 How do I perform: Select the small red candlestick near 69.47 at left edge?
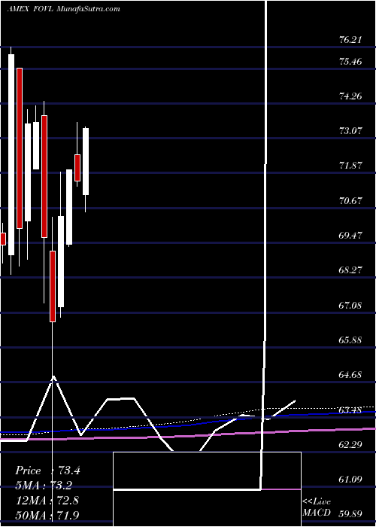pos(3,239)
